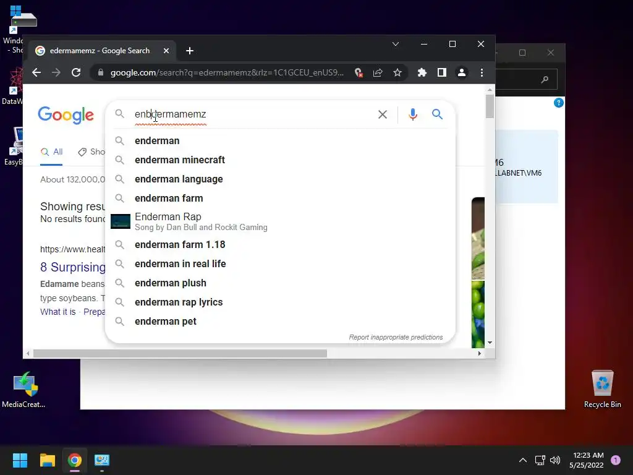Click the share page icon in address bar
Screen dimensions: 633x475
click(378, 73)
